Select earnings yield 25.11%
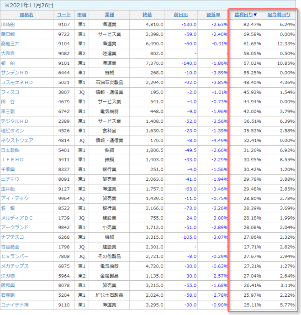Viewport: 301px width, 315px height. (253, 305)
